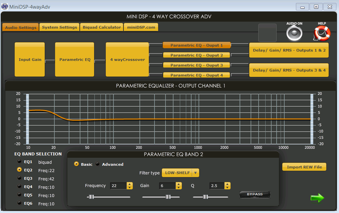
Task: Switch to the System Settings tab
Action: click(59, 27)
